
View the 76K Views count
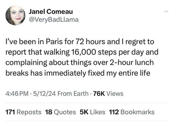tap(108, 94)
